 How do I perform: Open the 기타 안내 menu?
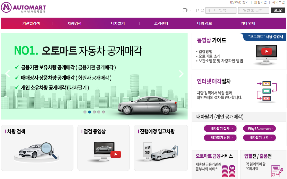[x=248, y=23]
